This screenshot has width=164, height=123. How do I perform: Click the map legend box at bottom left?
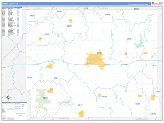[14, 111]
